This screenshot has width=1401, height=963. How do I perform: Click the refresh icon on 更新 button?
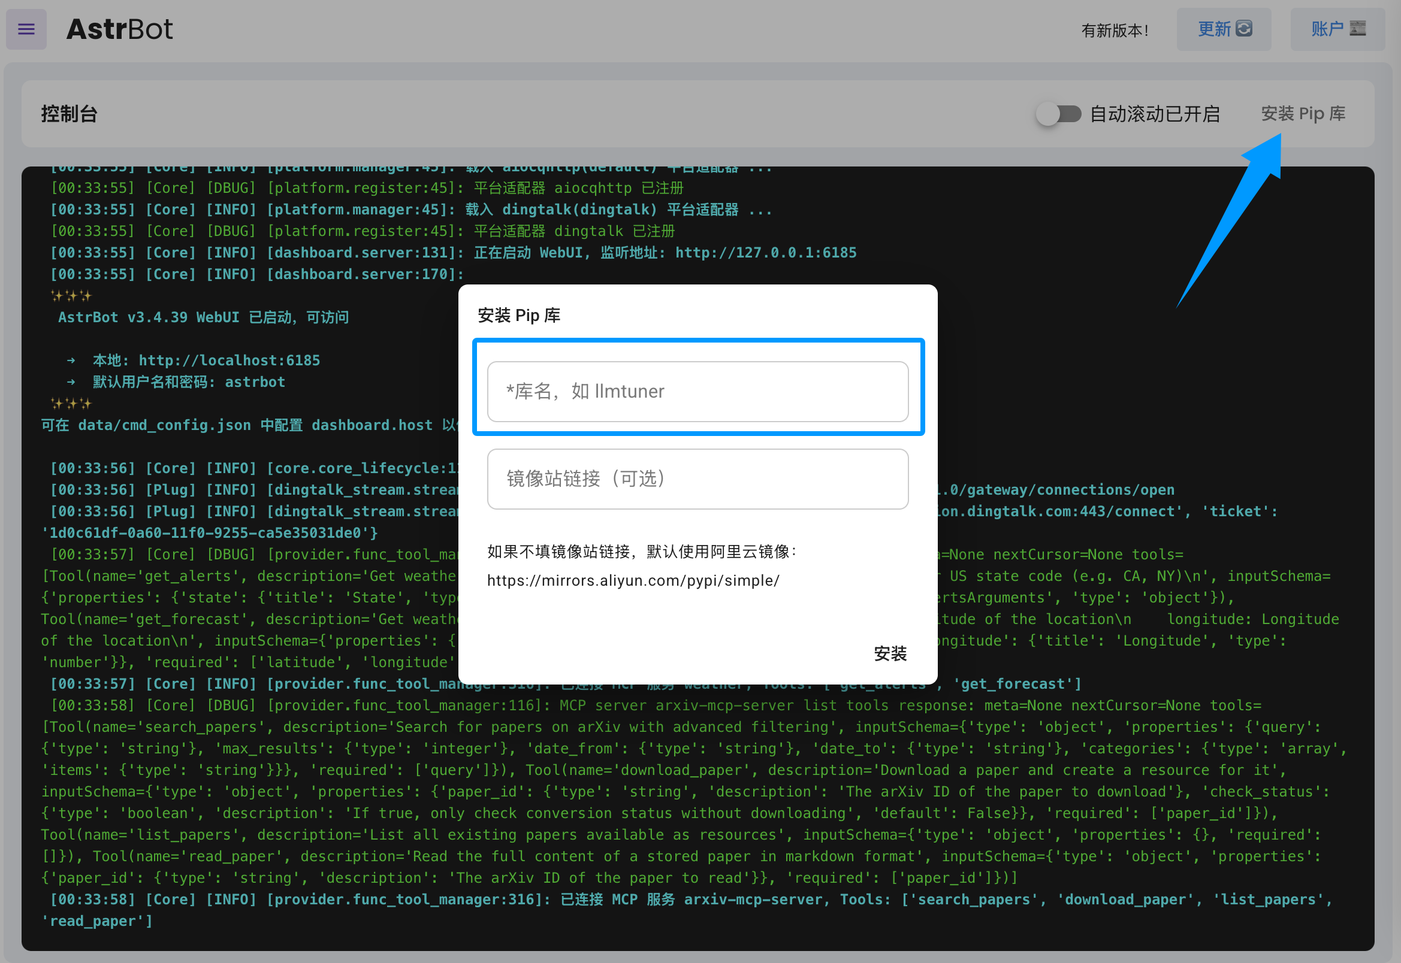click(x=1243, y=28)
